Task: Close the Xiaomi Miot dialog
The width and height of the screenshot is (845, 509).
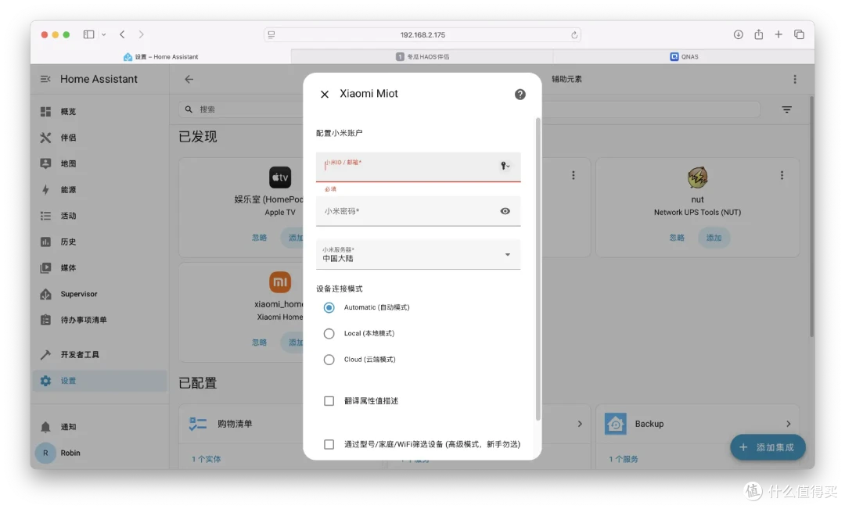Action: [x=325, y=95]
